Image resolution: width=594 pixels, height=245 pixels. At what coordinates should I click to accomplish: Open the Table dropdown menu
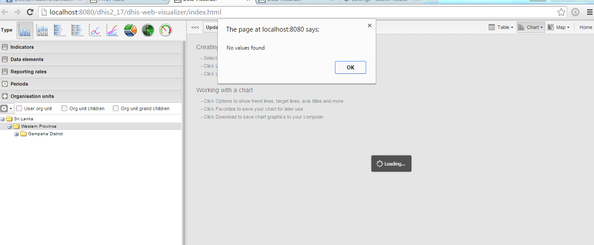[501, 27]
